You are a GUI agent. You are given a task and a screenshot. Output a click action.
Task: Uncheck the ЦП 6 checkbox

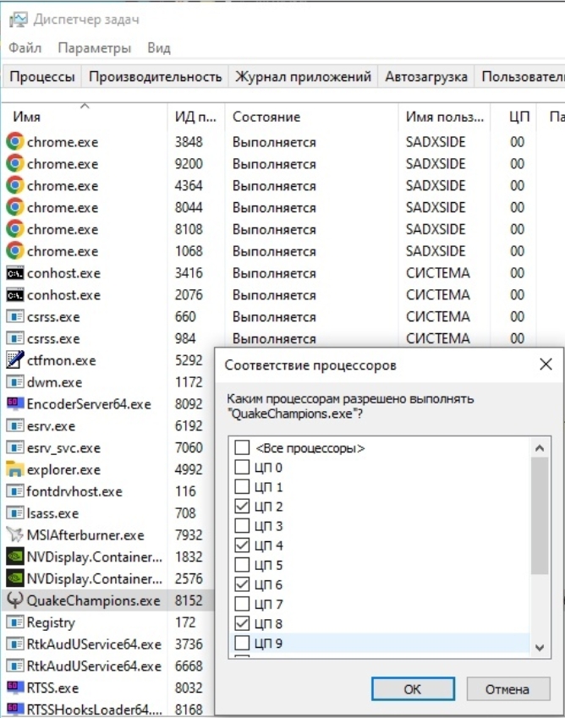[x=242, y=584]
